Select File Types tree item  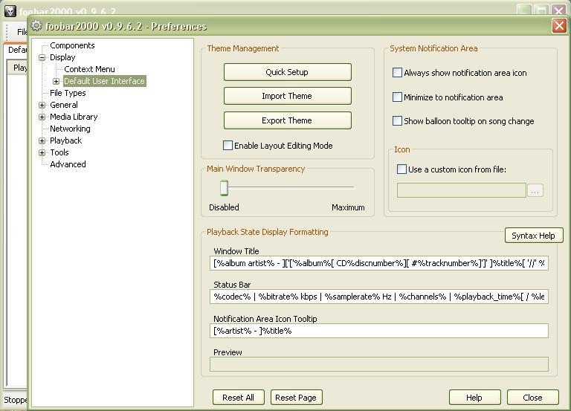[x=68, y=93]
